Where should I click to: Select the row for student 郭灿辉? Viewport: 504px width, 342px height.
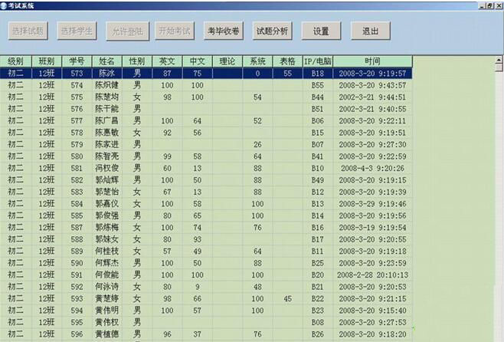tap(106, 180)
